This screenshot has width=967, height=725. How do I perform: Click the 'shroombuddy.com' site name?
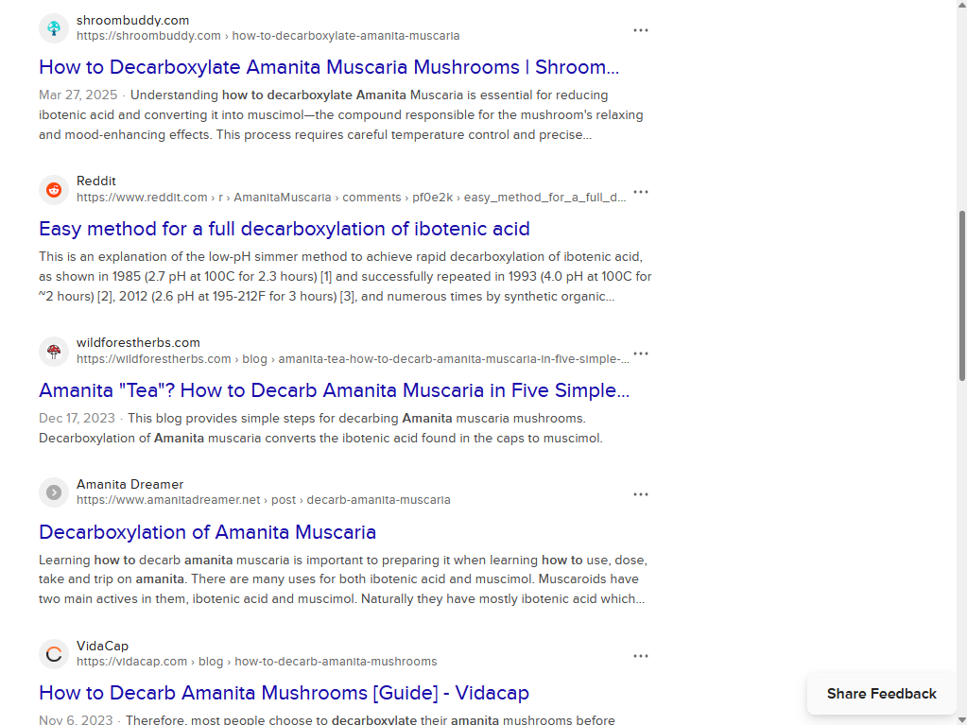132,21
